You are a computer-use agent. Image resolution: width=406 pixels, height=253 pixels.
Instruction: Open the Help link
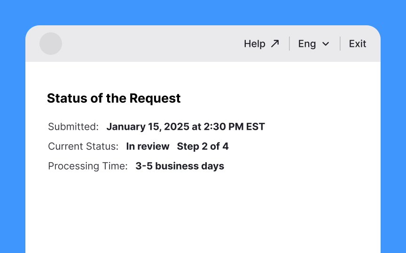click(x=262, y=44)
